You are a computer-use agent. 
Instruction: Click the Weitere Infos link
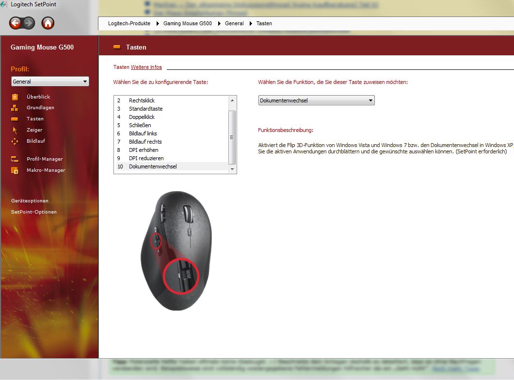[146, 67]
